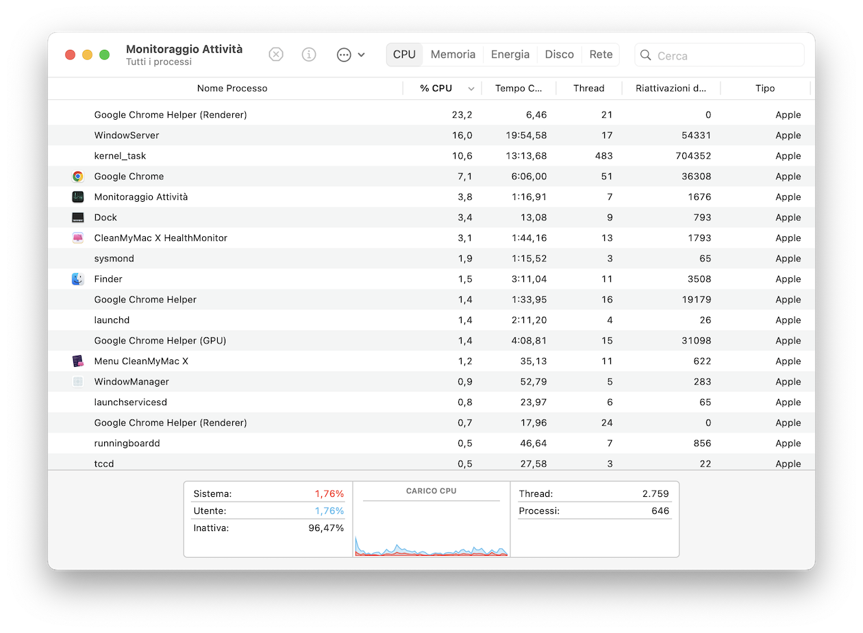Screen dimensions: 863x633
Task: Click the Finder process icon
Action: [77, 279]
